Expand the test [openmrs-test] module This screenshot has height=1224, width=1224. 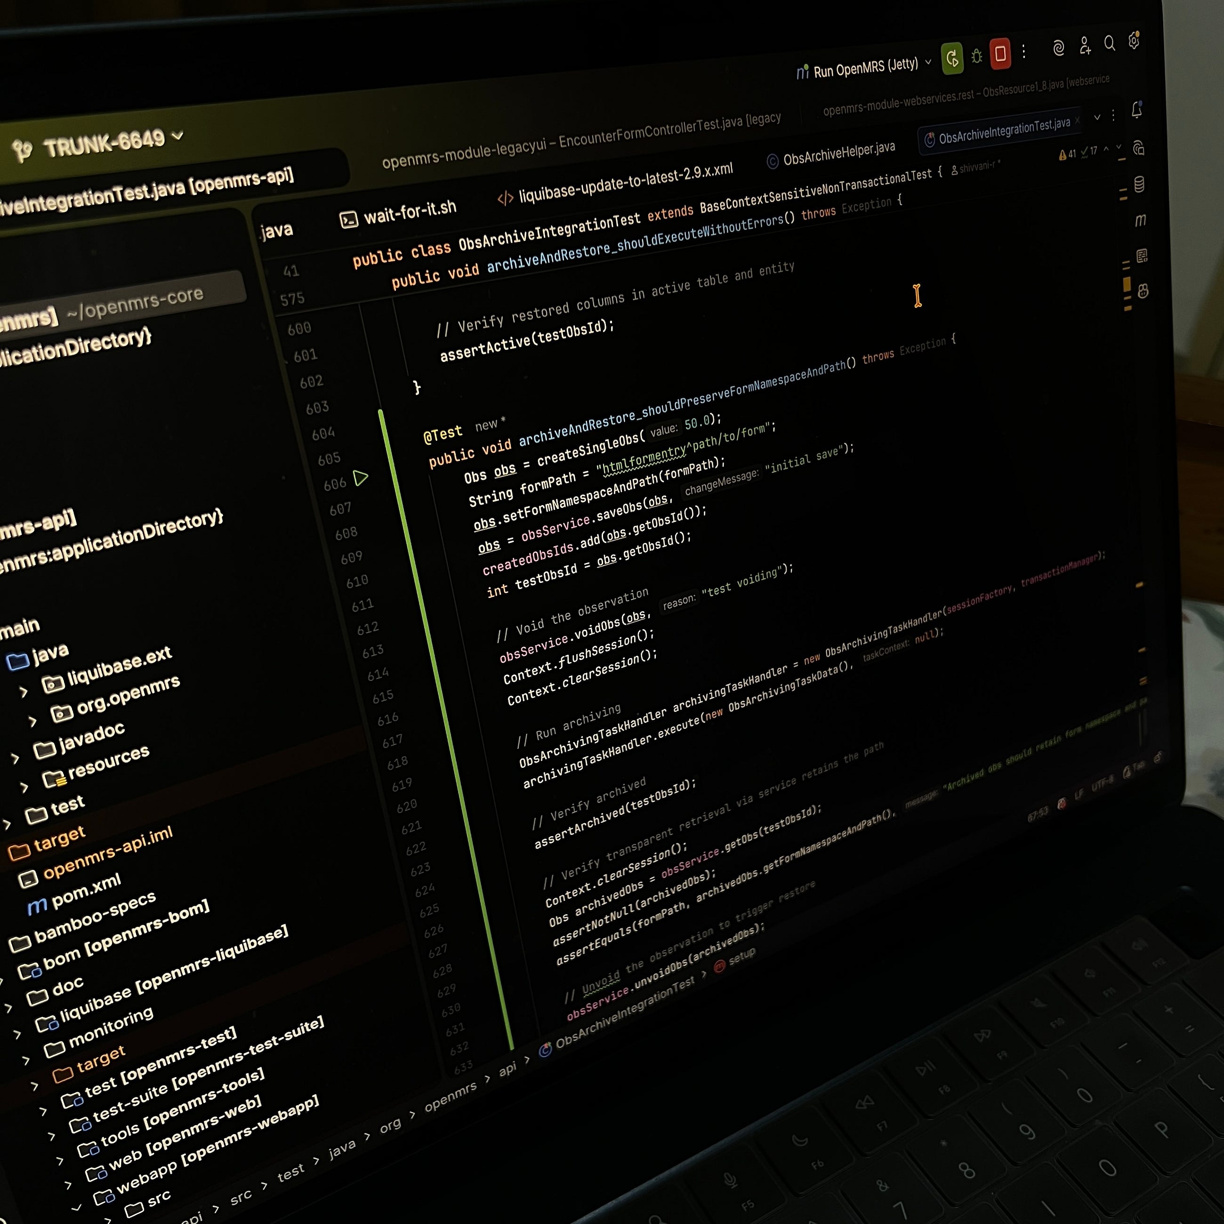(x=42, y=1111)
